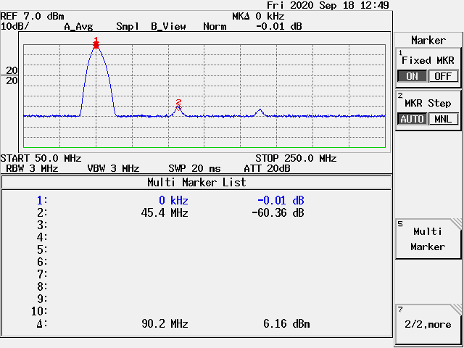Click the -0.01 dB header readout
464x348 pixels.
coord(278,26)
